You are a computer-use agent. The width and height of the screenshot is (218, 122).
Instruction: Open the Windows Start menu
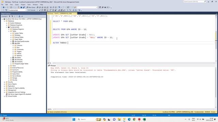[x=74, y=119]
